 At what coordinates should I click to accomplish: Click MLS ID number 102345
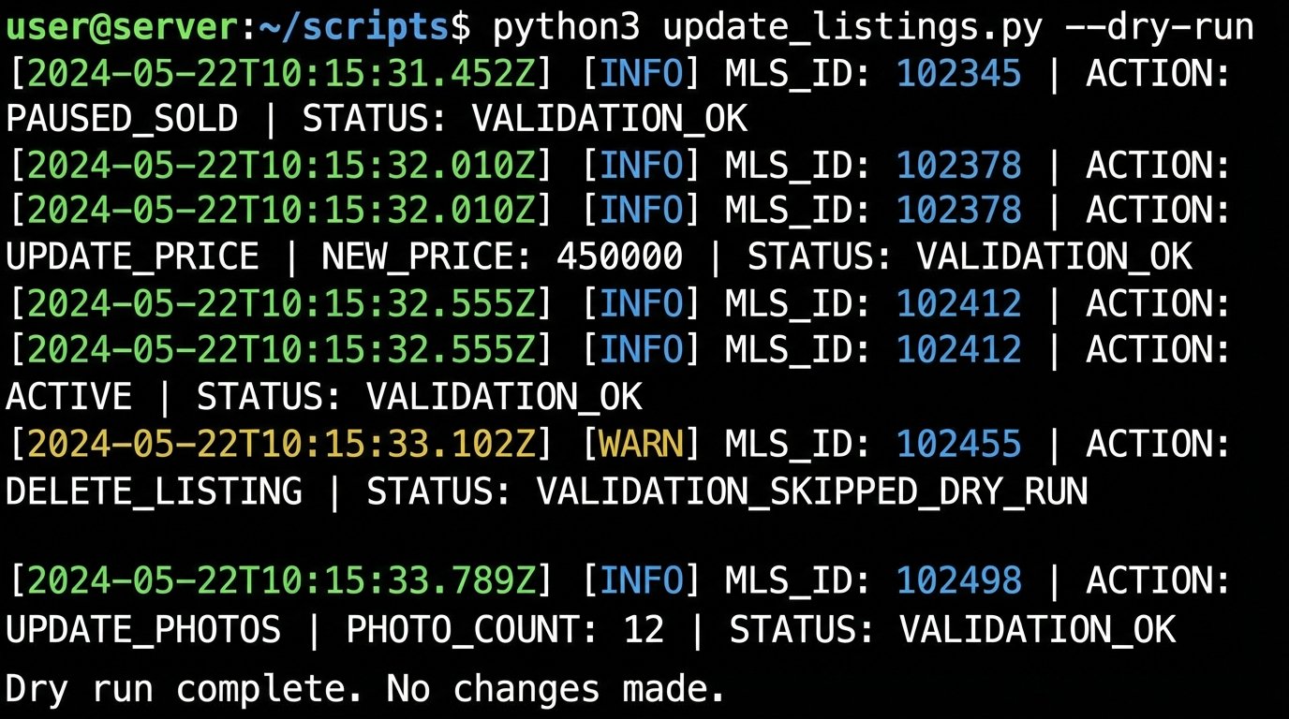pyautogui.click(x=958, y=73)
